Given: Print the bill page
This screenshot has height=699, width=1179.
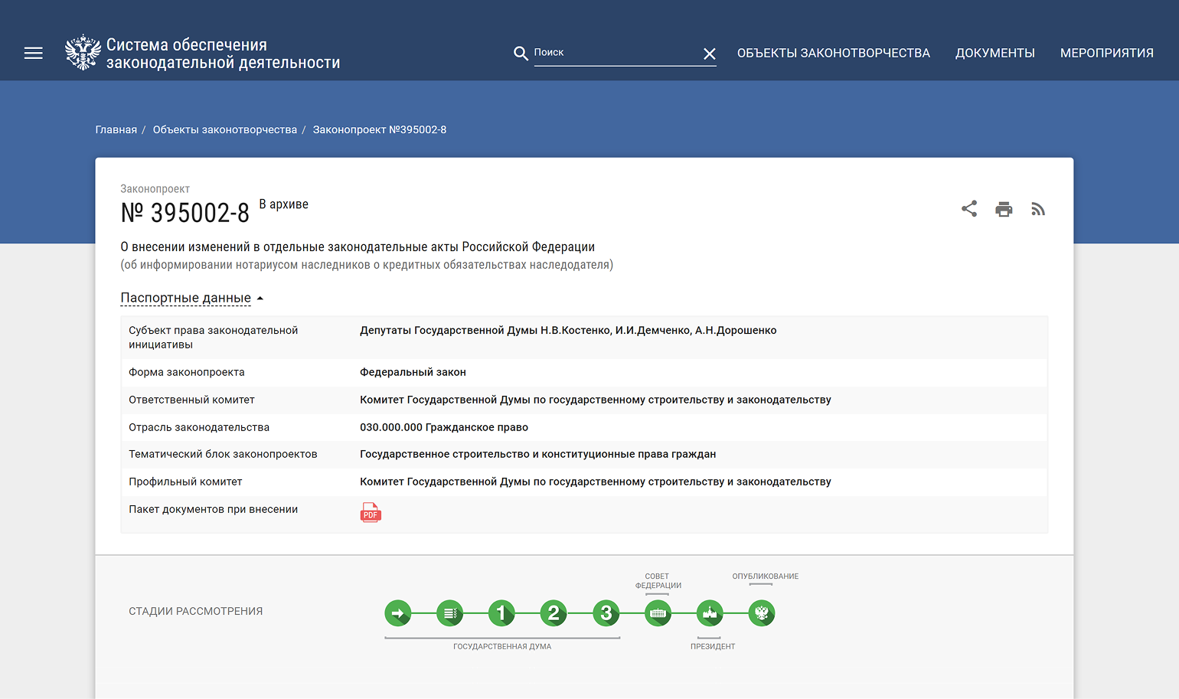Looking at the screenshot, I should (1004, 209).
